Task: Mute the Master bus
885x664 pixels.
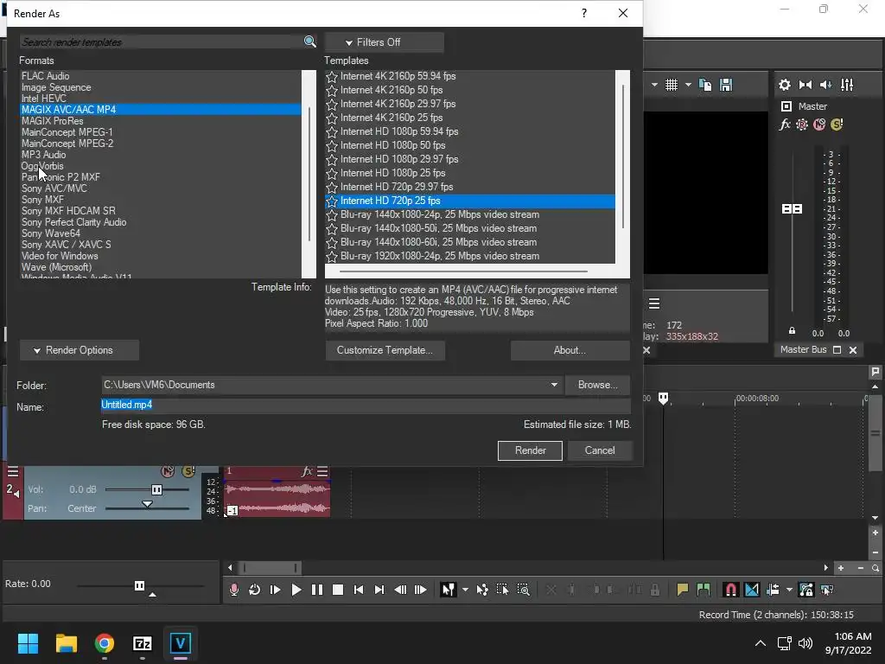Action: pos(819,124)
